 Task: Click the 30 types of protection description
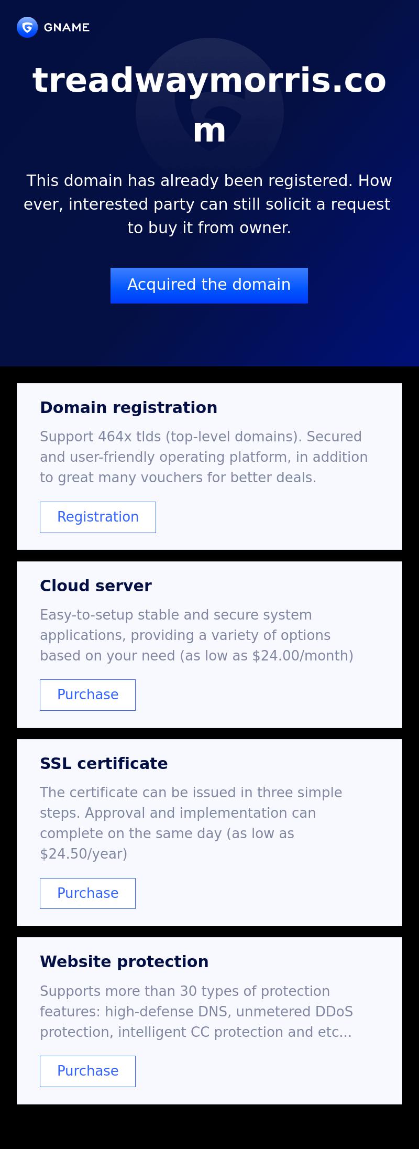196,1011
